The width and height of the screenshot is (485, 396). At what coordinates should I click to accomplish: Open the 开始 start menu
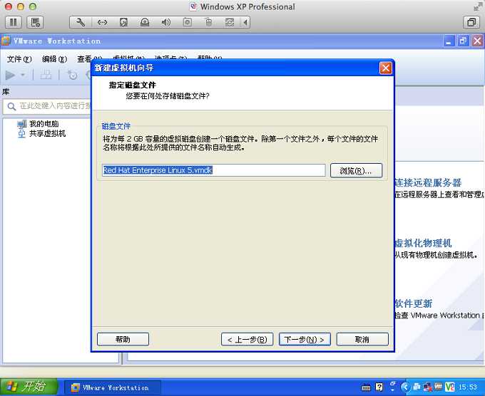pyautogui.click(x=29, y=387)
